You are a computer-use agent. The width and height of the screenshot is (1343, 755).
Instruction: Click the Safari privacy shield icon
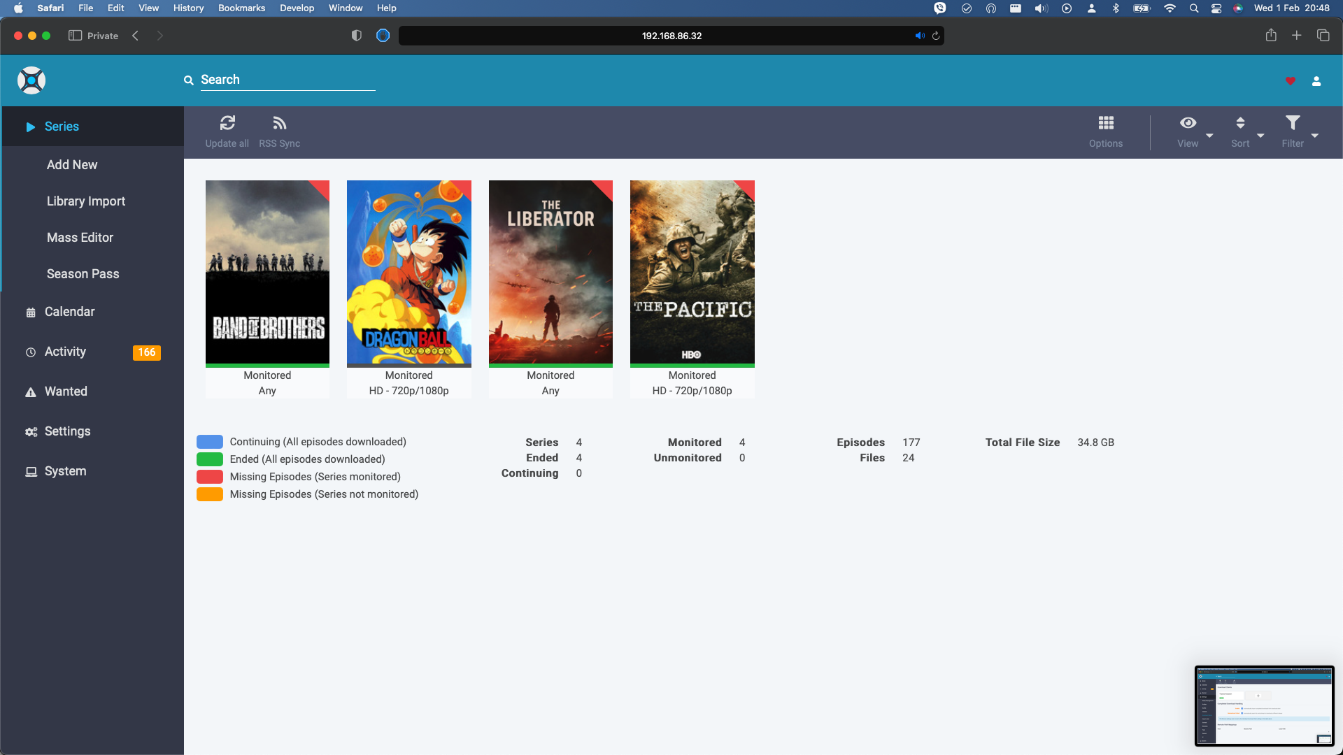coord(357,36)
